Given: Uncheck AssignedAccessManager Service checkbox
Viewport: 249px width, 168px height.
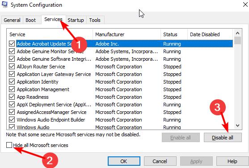Looking at the screenshot, I should pos(12,112).
